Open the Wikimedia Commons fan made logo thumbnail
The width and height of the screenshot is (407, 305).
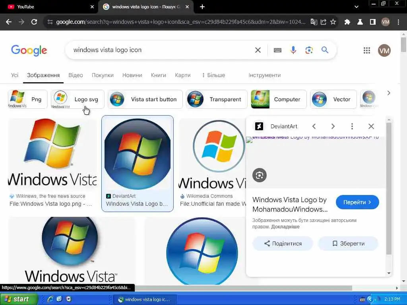click(212, 154)
